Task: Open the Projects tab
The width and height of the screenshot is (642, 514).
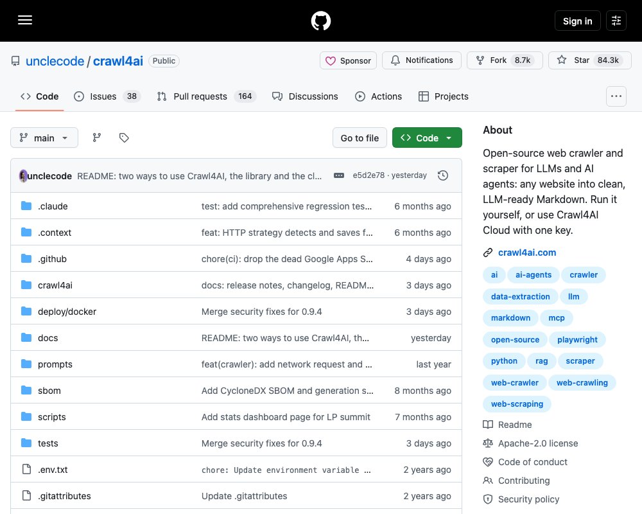Action: tap(444, 96)
